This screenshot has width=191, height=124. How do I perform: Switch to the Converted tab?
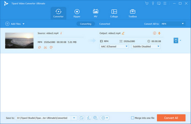[x=104, y=24]
